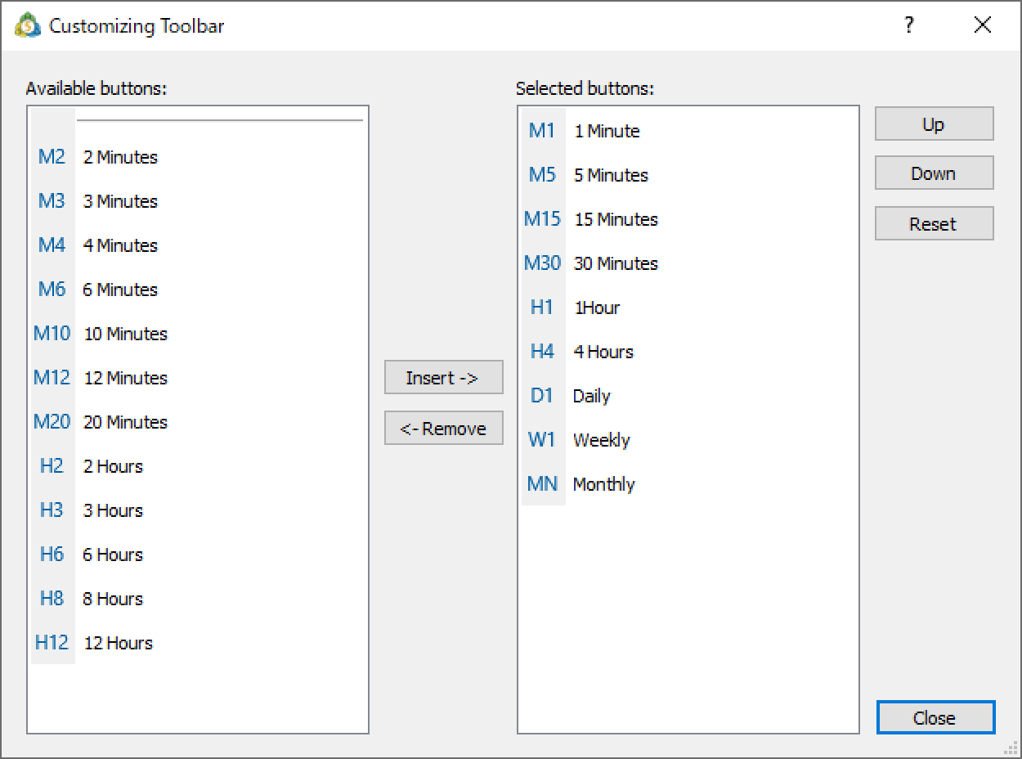Click the H4 icon in Selected buttons
The image size is (1022, 759).
[x=542, y=352]
